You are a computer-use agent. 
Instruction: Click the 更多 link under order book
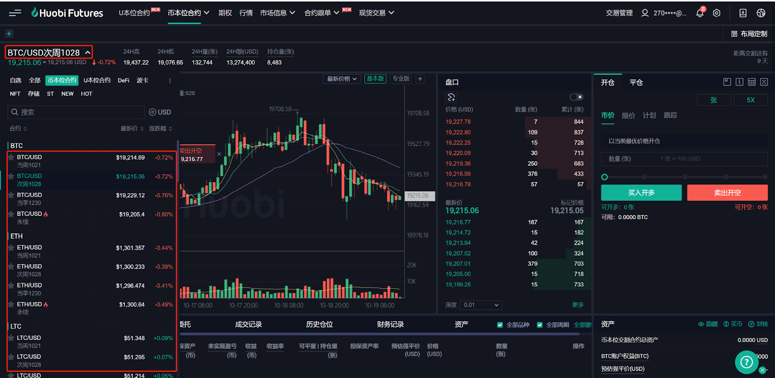tap(578, 305)
